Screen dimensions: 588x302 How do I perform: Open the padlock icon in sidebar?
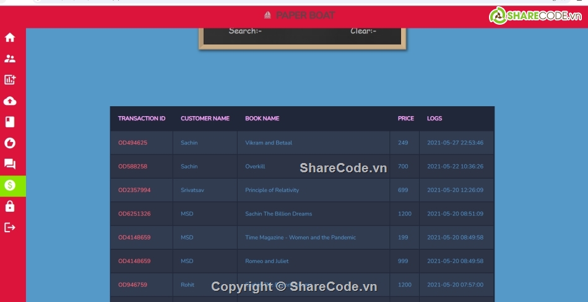pyautogui.click(x=10, y=206)
